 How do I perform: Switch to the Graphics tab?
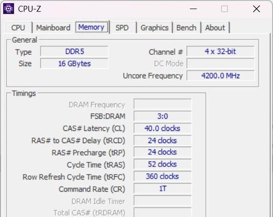[154, 28]
